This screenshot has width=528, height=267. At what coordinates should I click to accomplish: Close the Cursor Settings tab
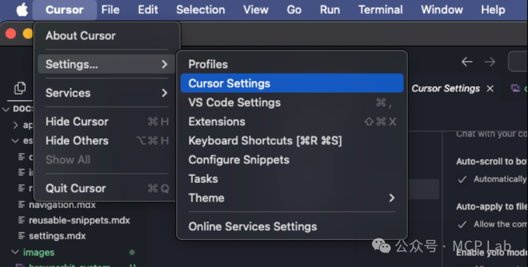pyautogui.click(x=490, y=88)
